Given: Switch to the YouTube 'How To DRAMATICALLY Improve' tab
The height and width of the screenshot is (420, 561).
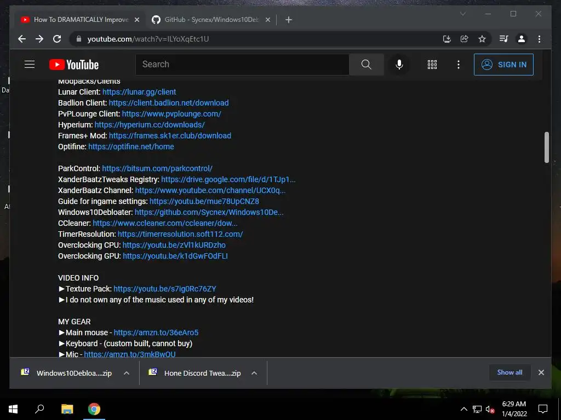Looking at the screenshot, I should coord(81,20).
